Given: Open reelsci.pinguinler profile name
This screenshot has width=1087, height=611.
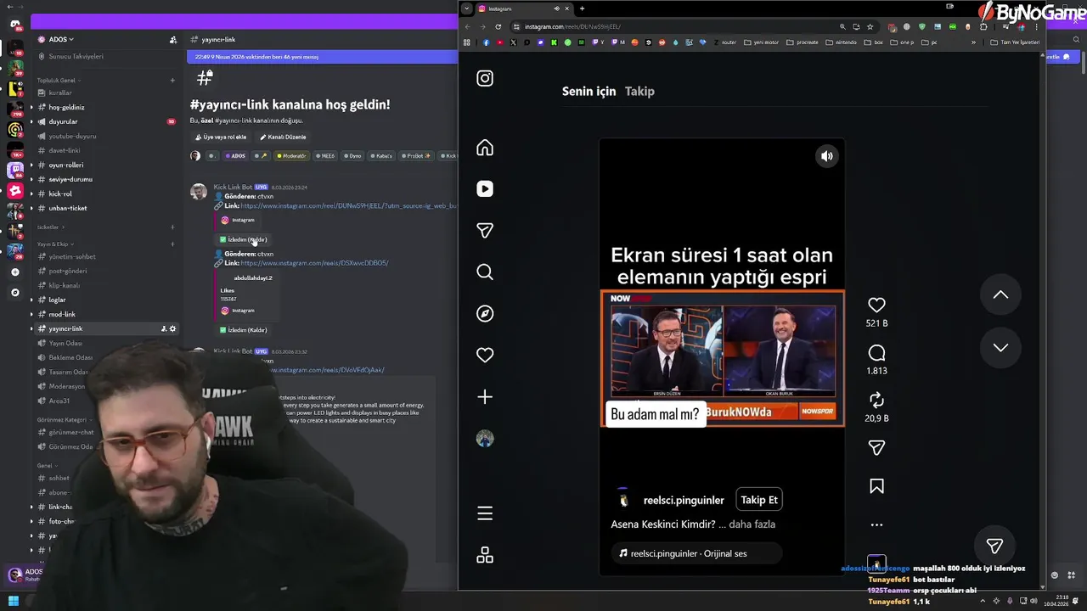Looking at the screenshot, I should click(684, 501).
